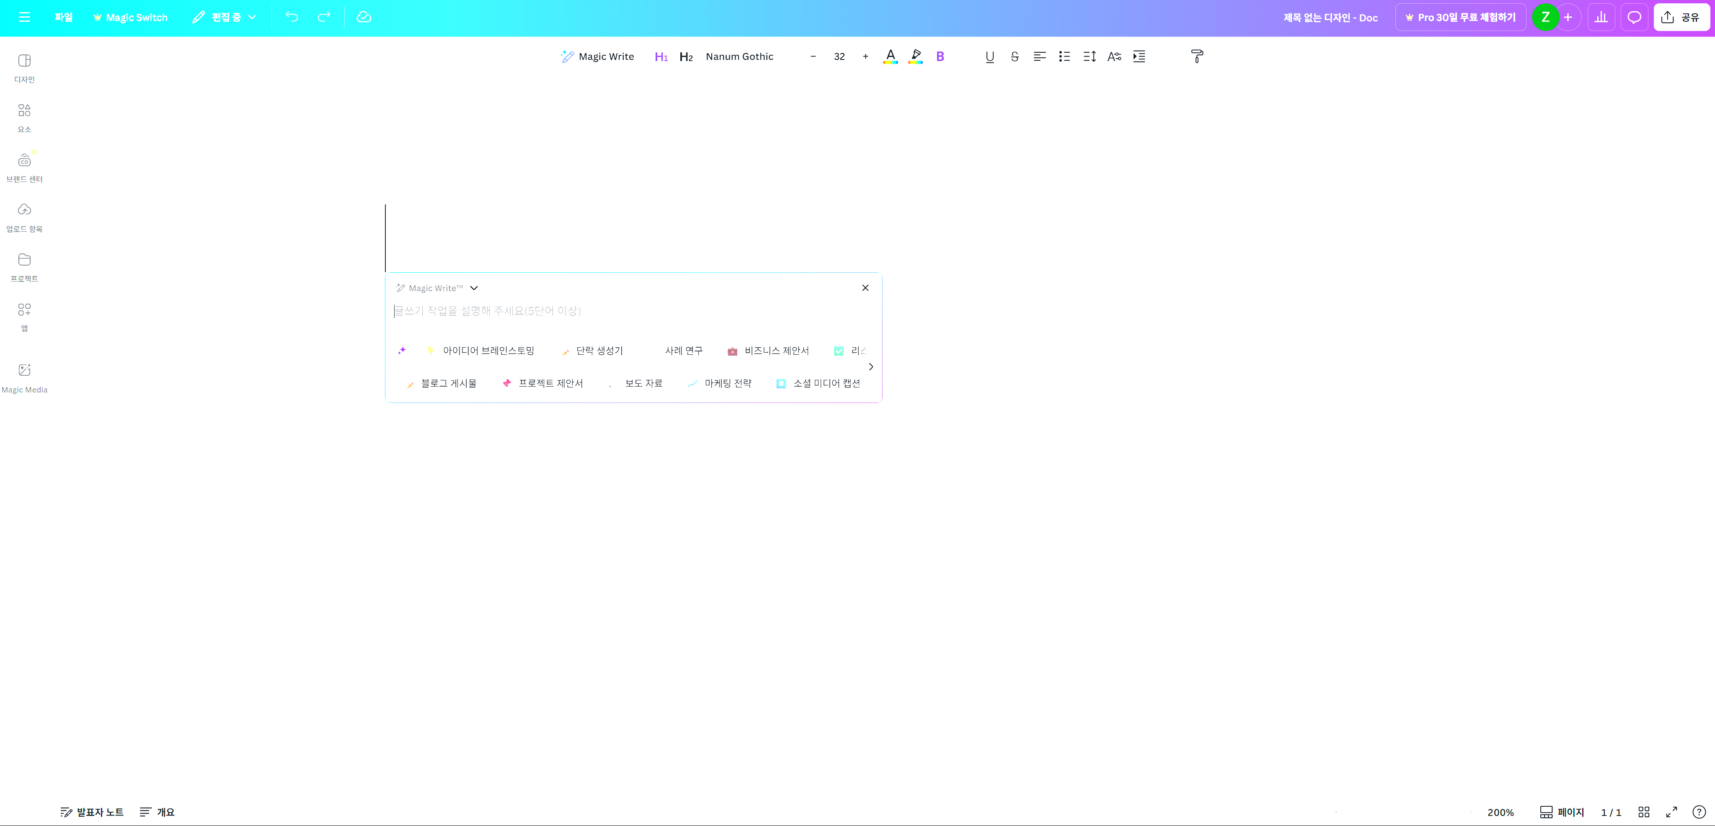Screen dimensions: 1715x826
Task: Toggle strikethrough formatting
Action: click(1014, 57)
